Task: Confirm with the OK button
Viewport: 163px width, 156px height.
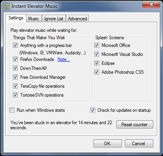Action: pyautogui.click(x=107, y=143)
